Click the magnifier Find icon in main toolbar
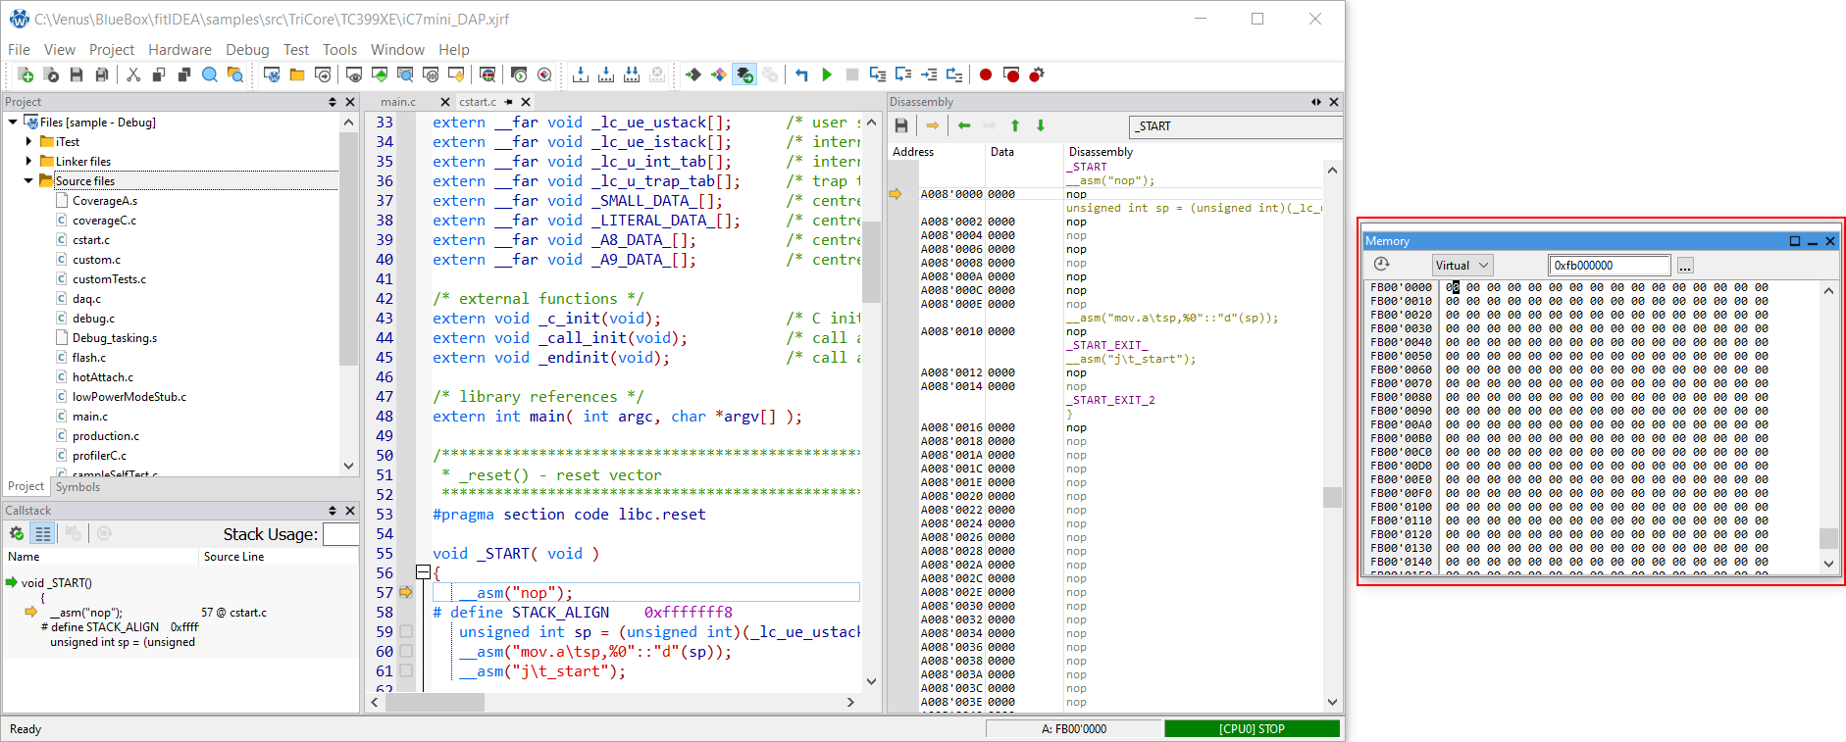 point(209,74)
